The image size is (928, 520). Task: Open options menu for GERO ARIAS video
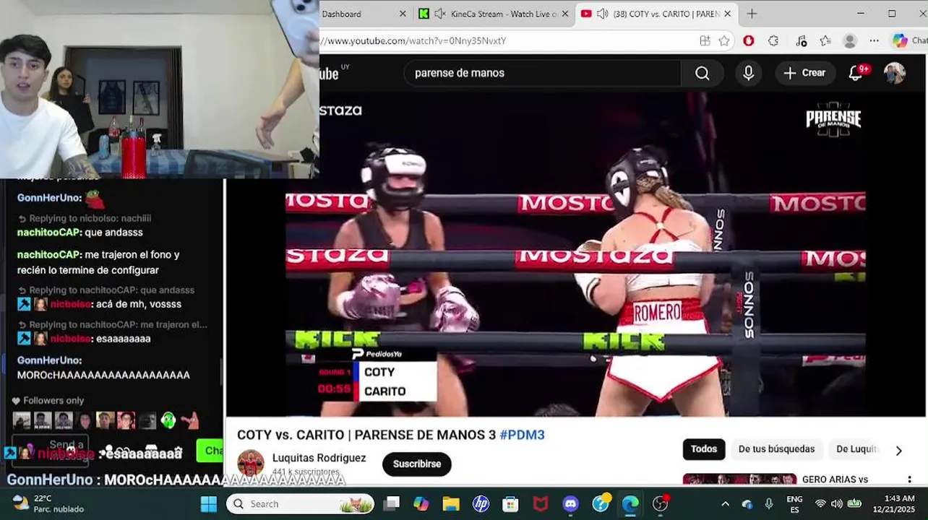pos(909,480)
